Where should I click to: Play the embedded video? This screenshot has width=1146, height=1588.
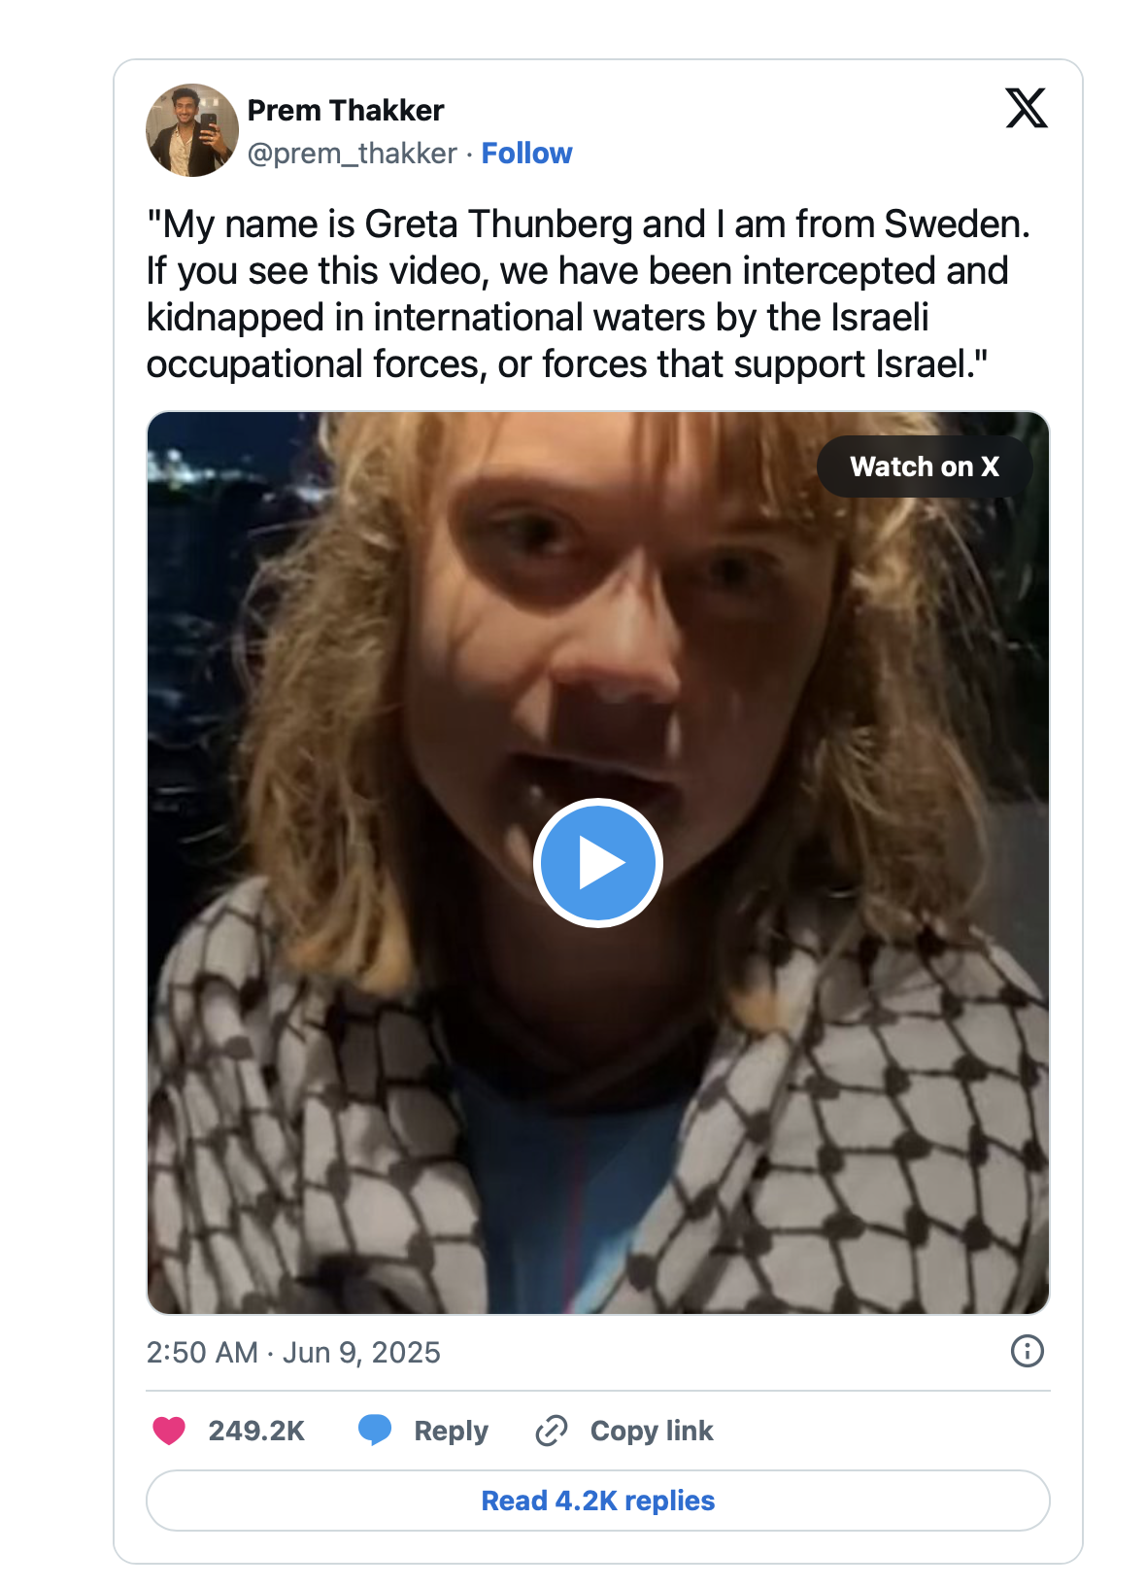pos(597,862)
